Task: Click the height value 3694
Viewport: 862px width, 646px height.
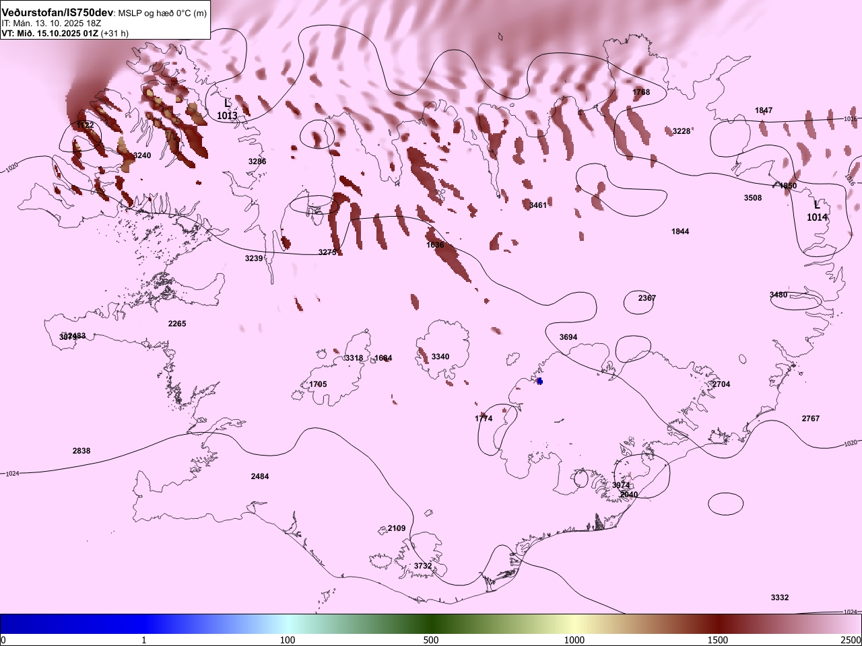Action: 568,337
